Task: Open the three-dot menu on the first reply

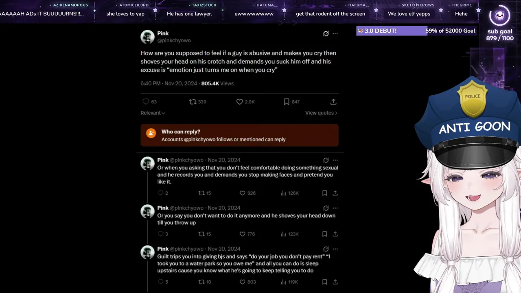Action: [335, 160]
